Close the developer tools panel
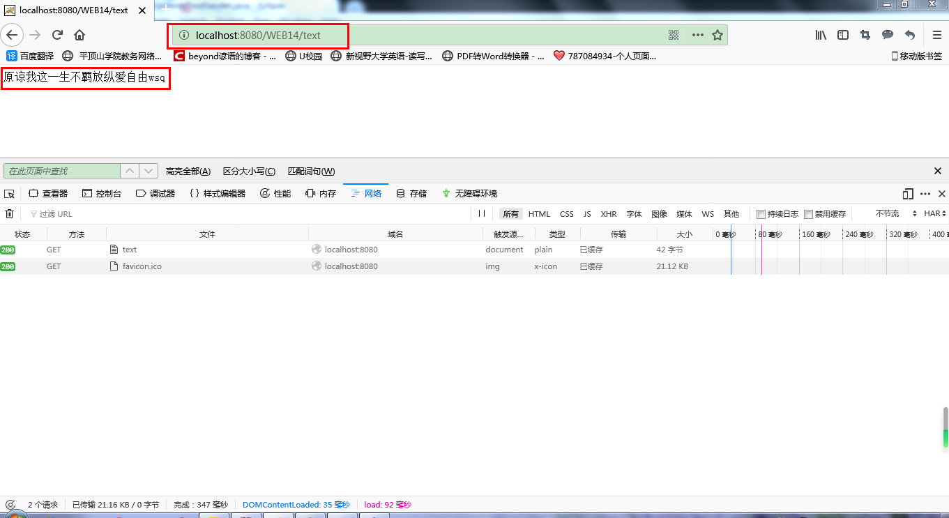The image size is (949, 518). (x=941, y=194)
